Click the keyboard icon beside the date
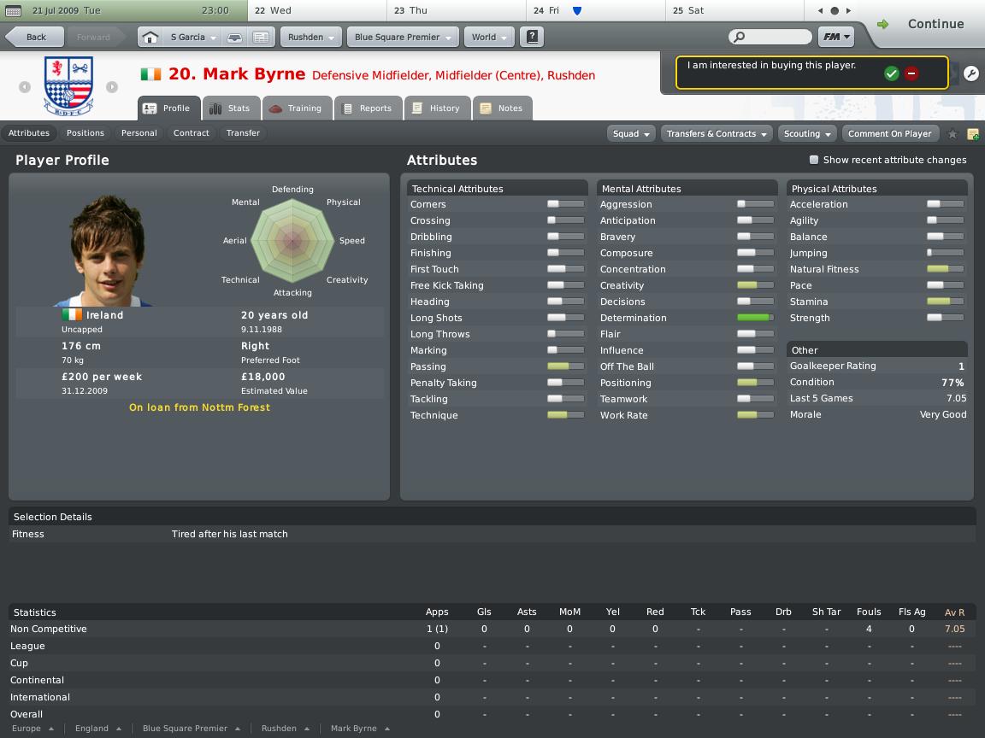 pyautogui.click(x=13, y=10)
